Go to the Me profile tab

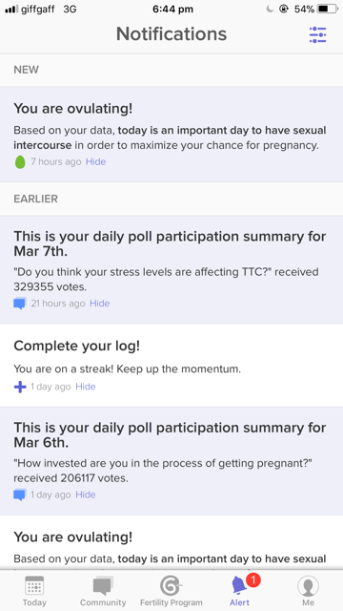tap(308, 591)
